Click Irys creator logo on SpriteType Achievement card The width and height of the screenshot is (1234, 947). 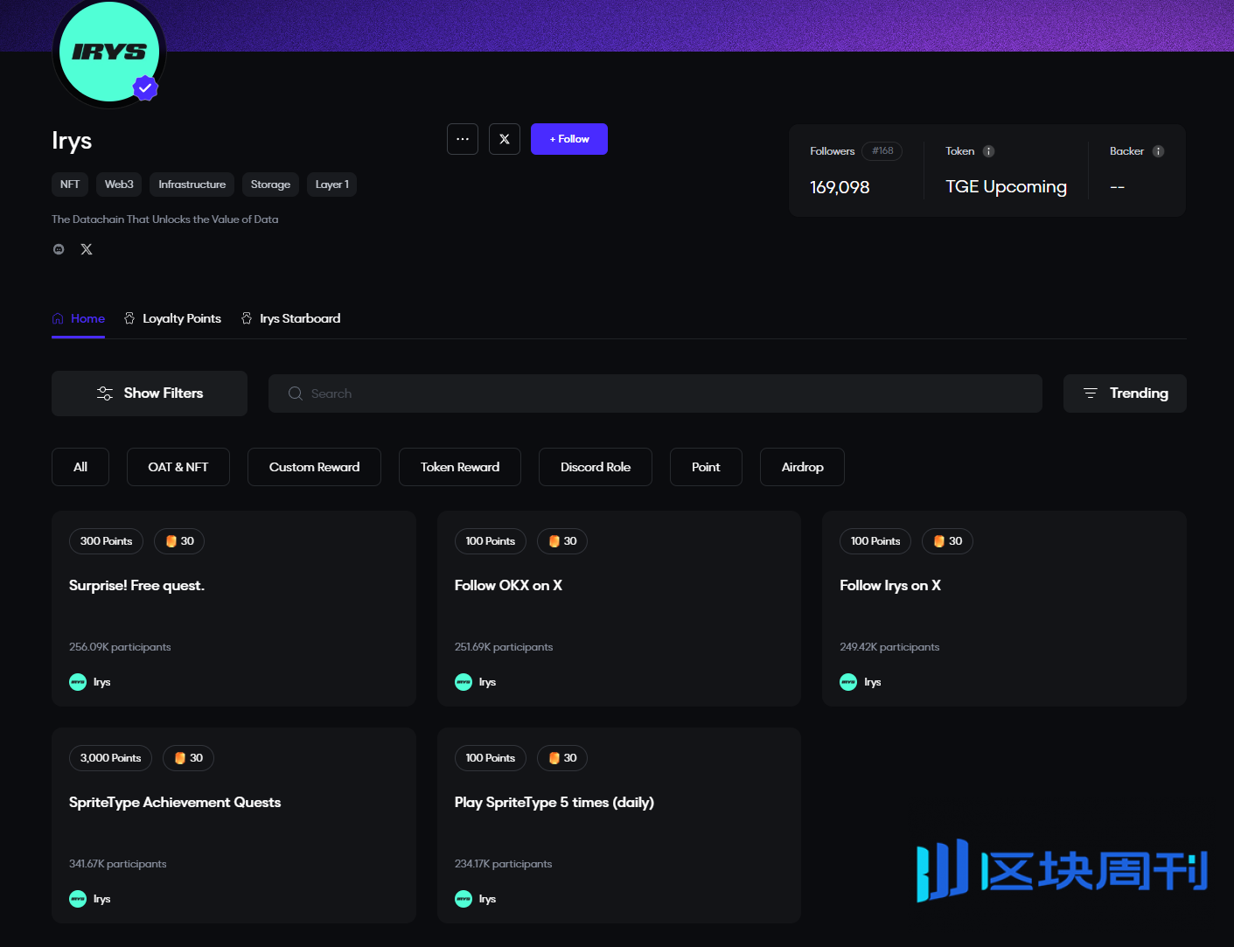click(78, 899)
